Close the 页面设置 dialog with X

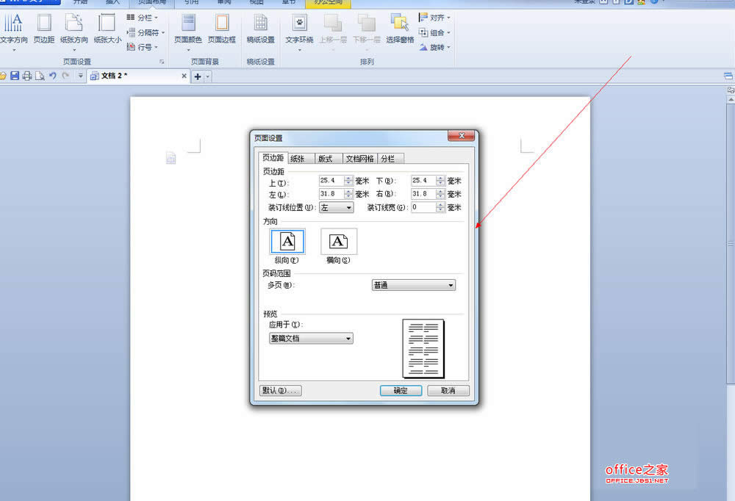[462, 135]
